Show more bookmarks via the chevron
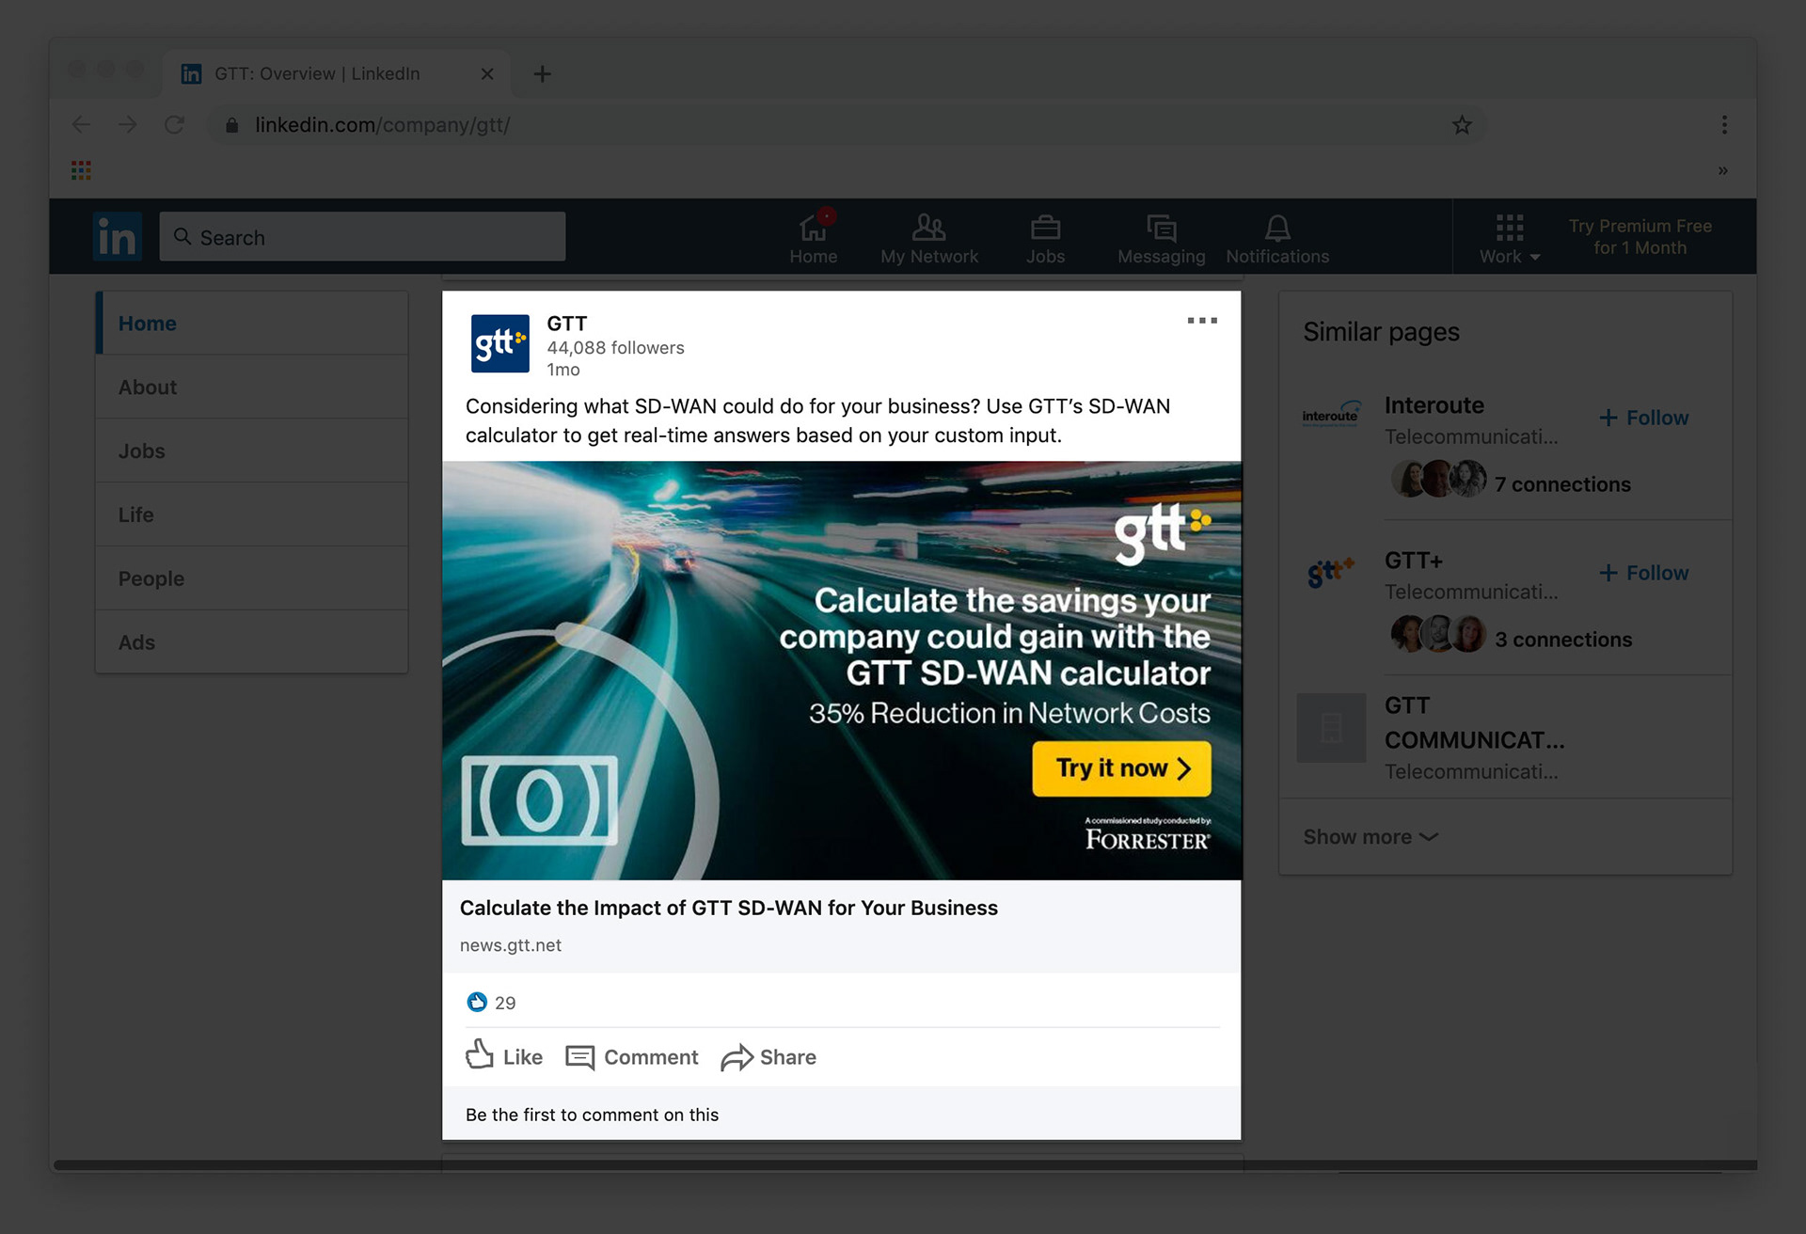The image size is (1806, 1234). pos(1723,170)
